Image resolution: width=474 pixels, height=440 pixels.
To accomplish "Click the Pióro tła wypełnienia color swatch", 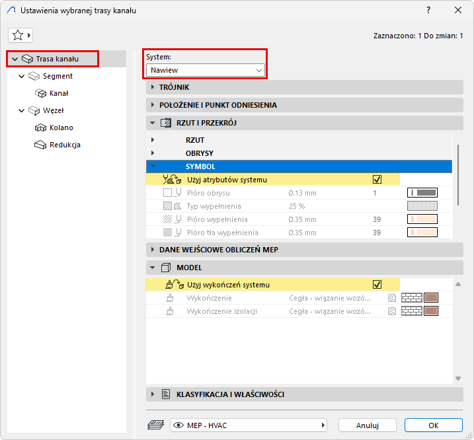I will (422, 233).
